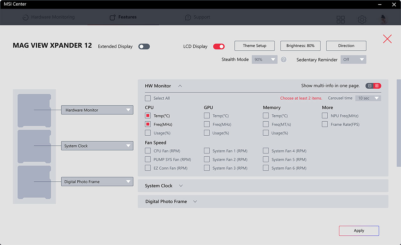Click the vertical scrollbar
Viewport: 401px width, 245px height.
coord(399,123)
